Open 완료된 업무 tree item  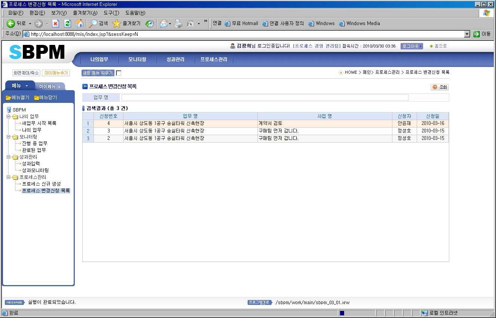click(34, 150)
